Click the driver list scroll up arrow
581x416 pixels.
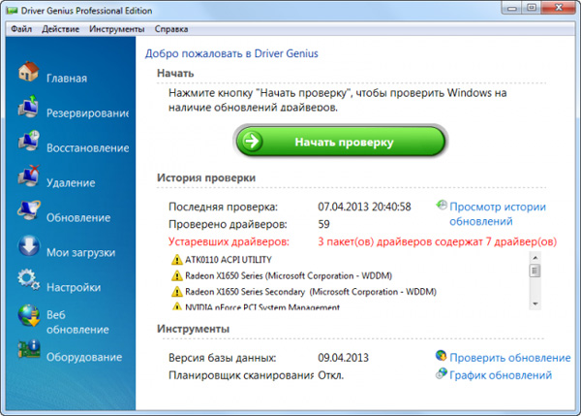[535, 260]
